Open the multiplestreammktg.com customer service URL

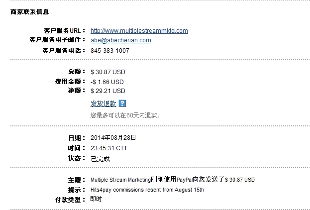[139, 31]
